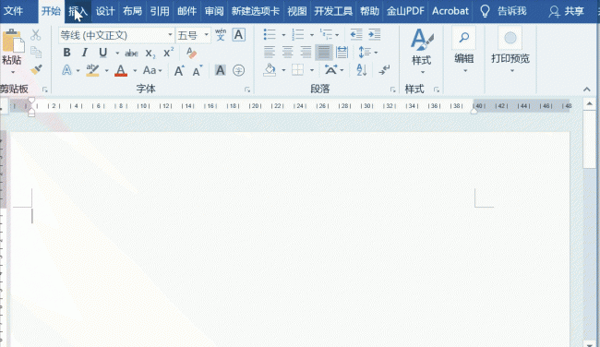Click the Character Border icon
600x347 pixels.
click(238, 35)
